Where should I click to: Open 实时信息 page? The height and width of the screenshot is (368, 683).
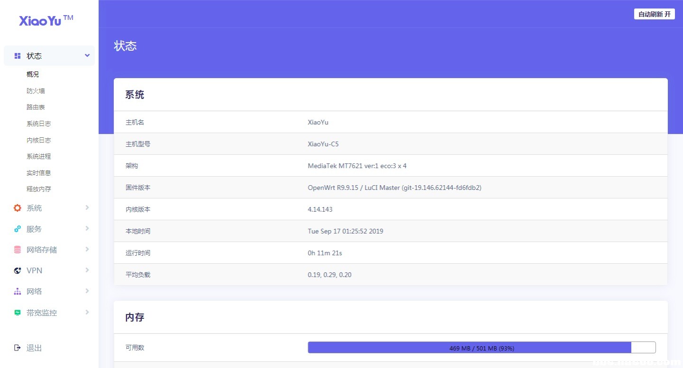pos(39,173)
